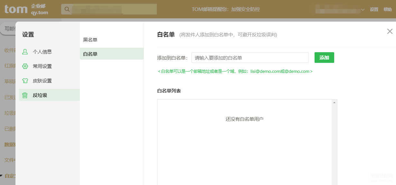Viewport: 396px width, 185px height.
Task: Focus the whitelist address input field
Action: (x=250, y=57)
